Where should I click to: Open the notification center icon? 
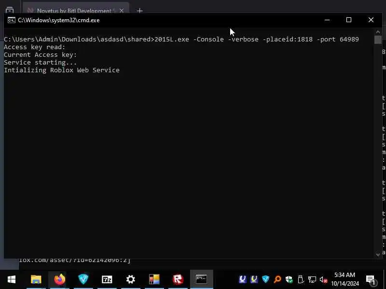coord(371,280)
